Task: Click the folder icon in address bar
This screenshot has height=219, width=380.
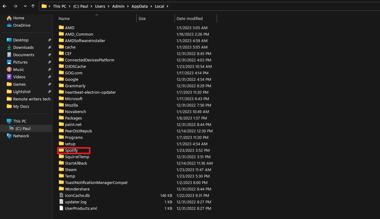Action: pyautogui.click(x=44, y=6)
